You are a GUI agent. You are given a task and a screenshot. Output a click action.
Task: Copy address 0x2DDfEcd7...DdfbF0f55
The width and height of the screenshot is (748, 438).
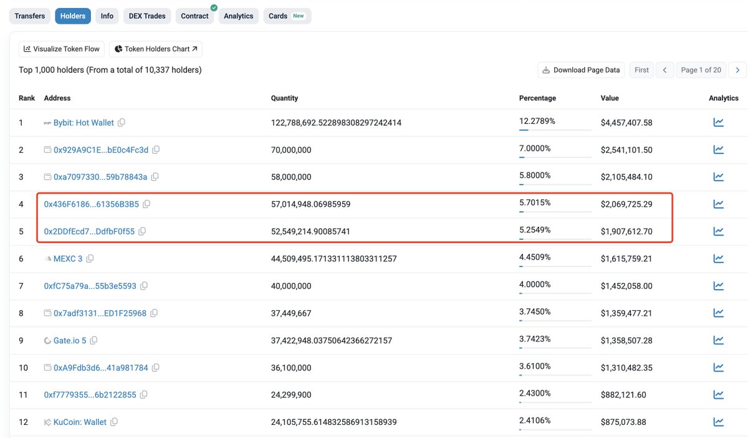click(x=142, y=231)
